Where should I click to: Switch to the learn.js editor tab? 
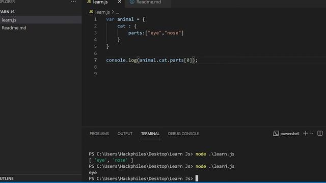tap(100, 2)
